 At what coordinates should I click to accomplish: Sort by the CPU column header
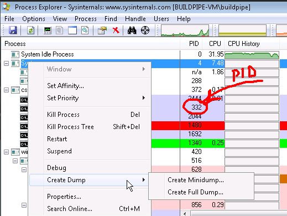pyautogui.click(x=213, y=44)
